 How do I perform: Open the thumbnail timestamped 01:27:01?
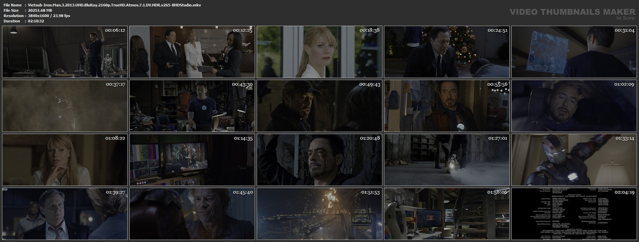[x=447, y=159]
